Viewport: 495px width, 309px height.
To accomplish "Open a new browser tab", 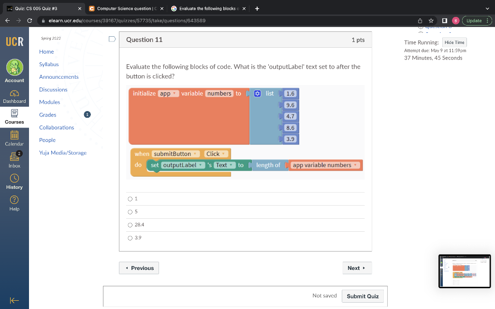I will (257, 9).
